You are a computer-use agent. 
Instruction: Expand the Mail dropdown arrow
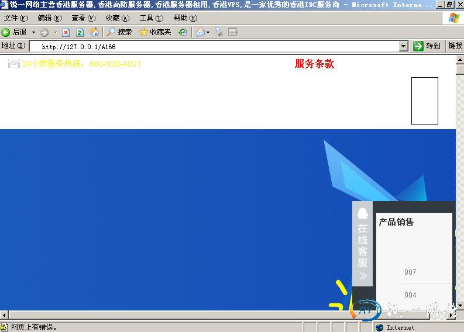(x=208, y=32)
